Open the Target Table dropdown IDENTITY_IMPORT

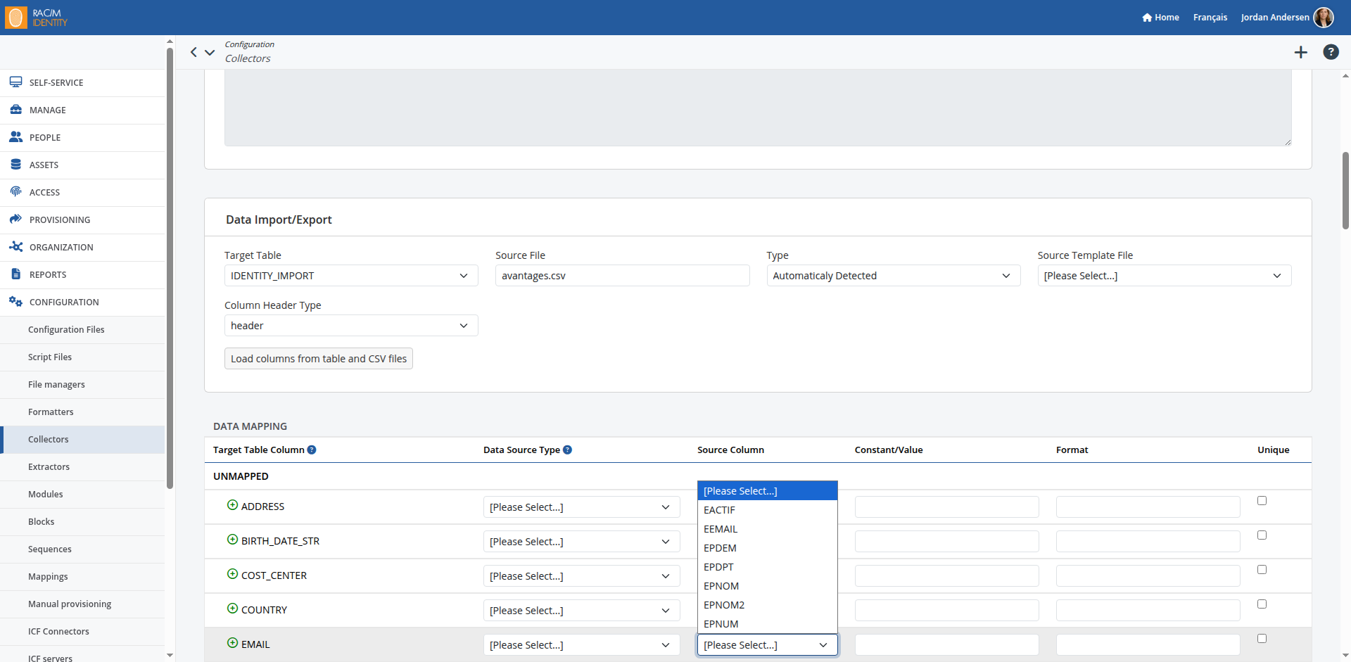[351, 276]
